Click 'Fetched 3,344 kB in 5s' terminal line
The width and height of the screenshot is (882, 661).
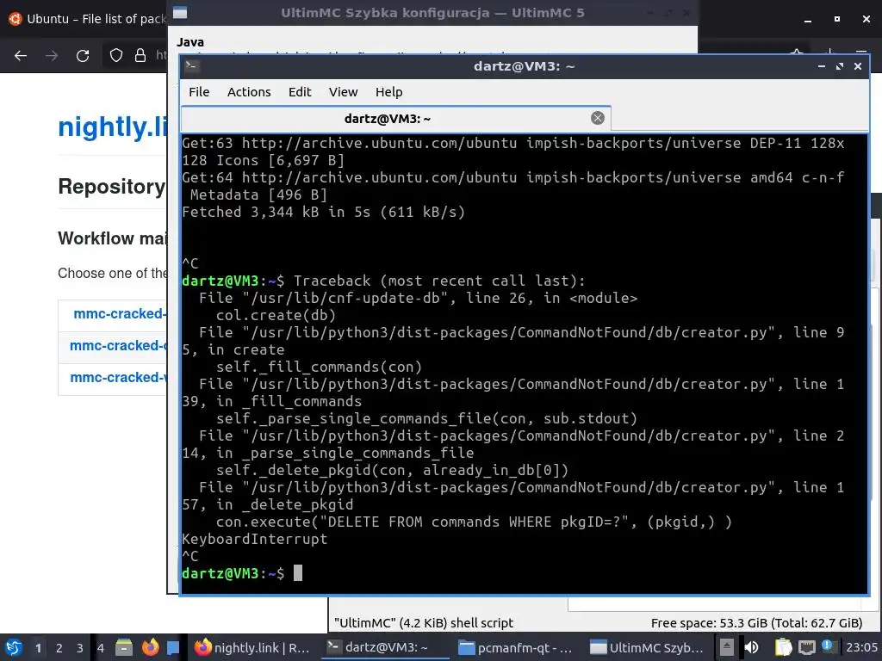pyautogui.click(x=324, y=212)
